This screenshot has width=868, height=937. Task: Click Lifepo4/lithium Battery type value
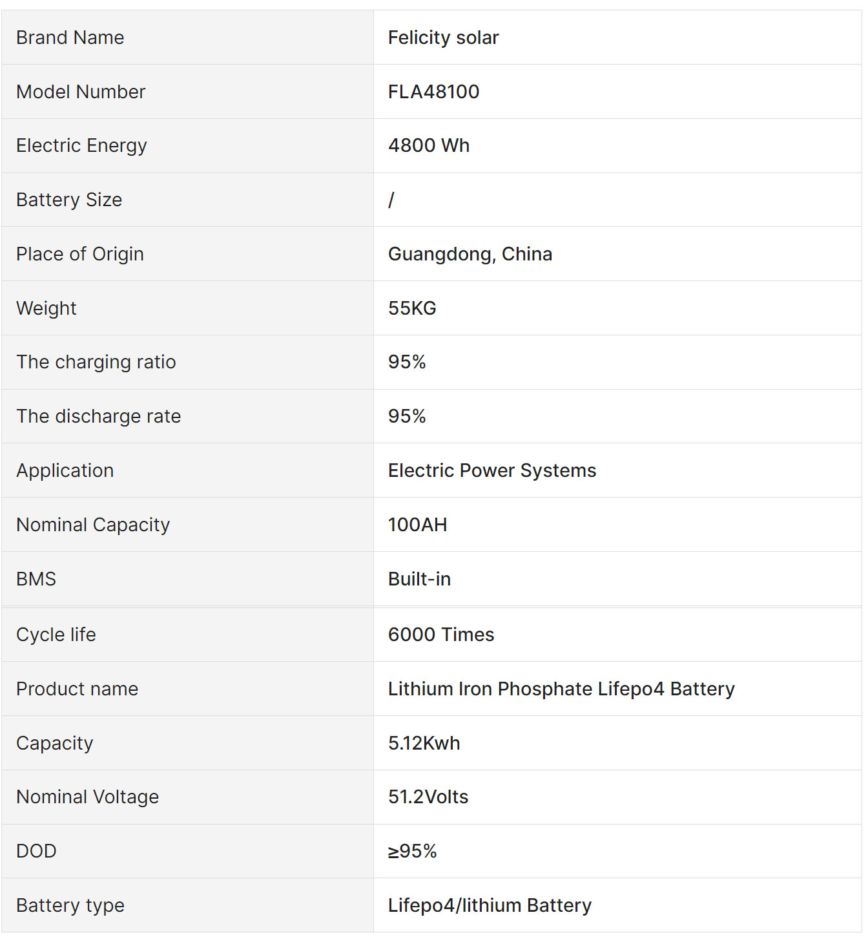coord(490,905)
